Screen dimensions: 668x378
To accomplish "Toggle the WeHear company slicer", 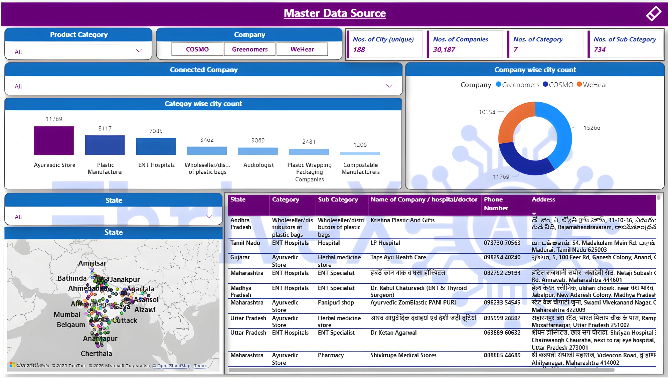I will [x=302, y=49].
